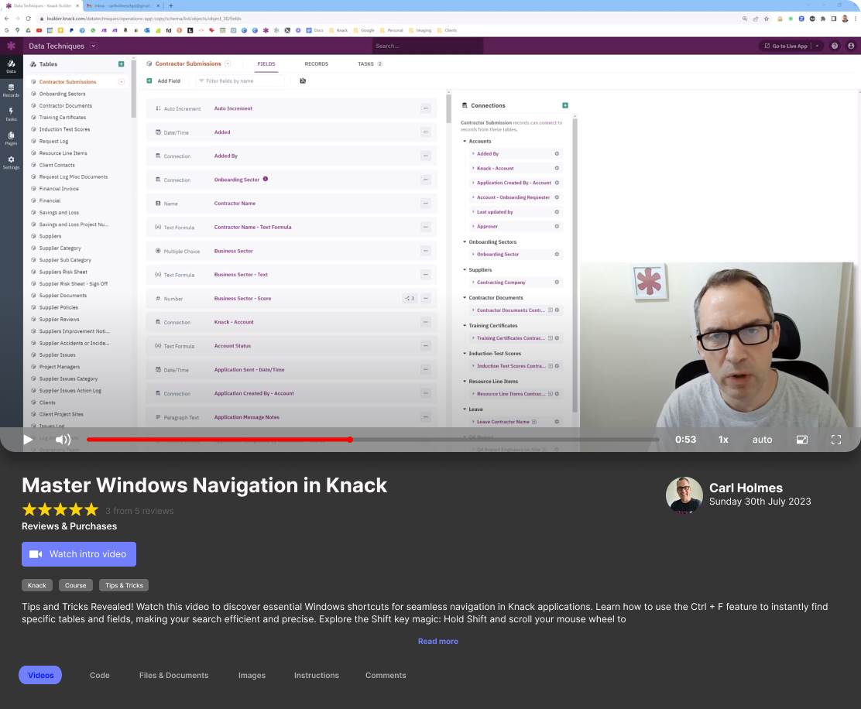This screenshot has width=861, height=709.
Task: Open settings gear for Added By connection
Action: point(557,154)
